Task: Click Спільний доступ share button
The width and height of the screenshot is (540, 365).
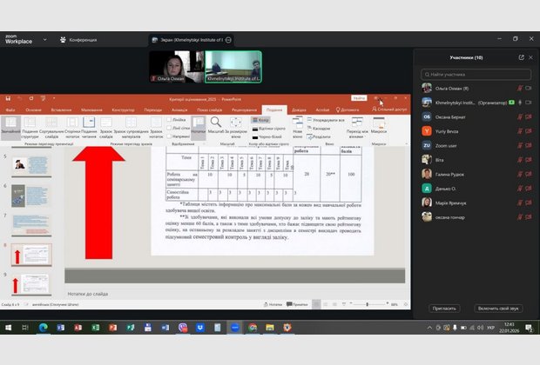Action: pyautogui.click(x=389, y=109)
